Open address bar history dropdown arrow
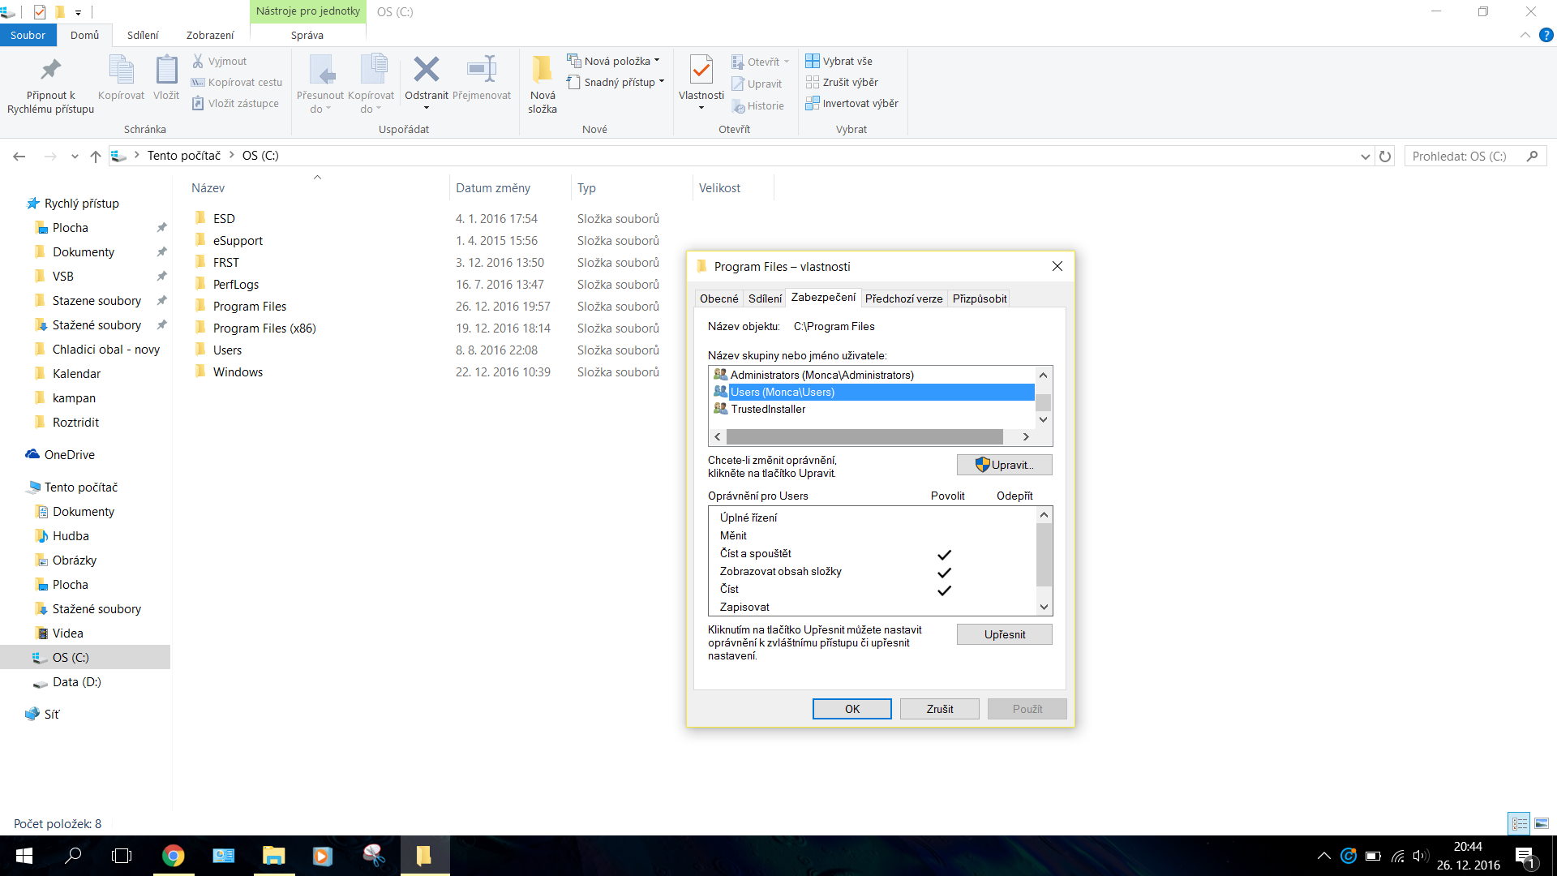 pos(1365,156)
